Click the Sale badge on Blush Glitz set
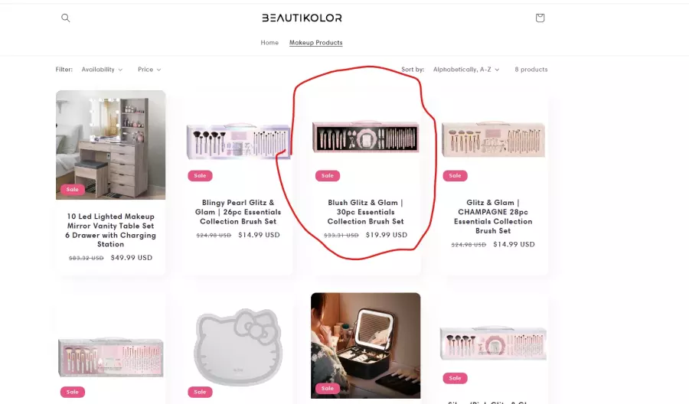The image size is (689, 404). point(328,176)
